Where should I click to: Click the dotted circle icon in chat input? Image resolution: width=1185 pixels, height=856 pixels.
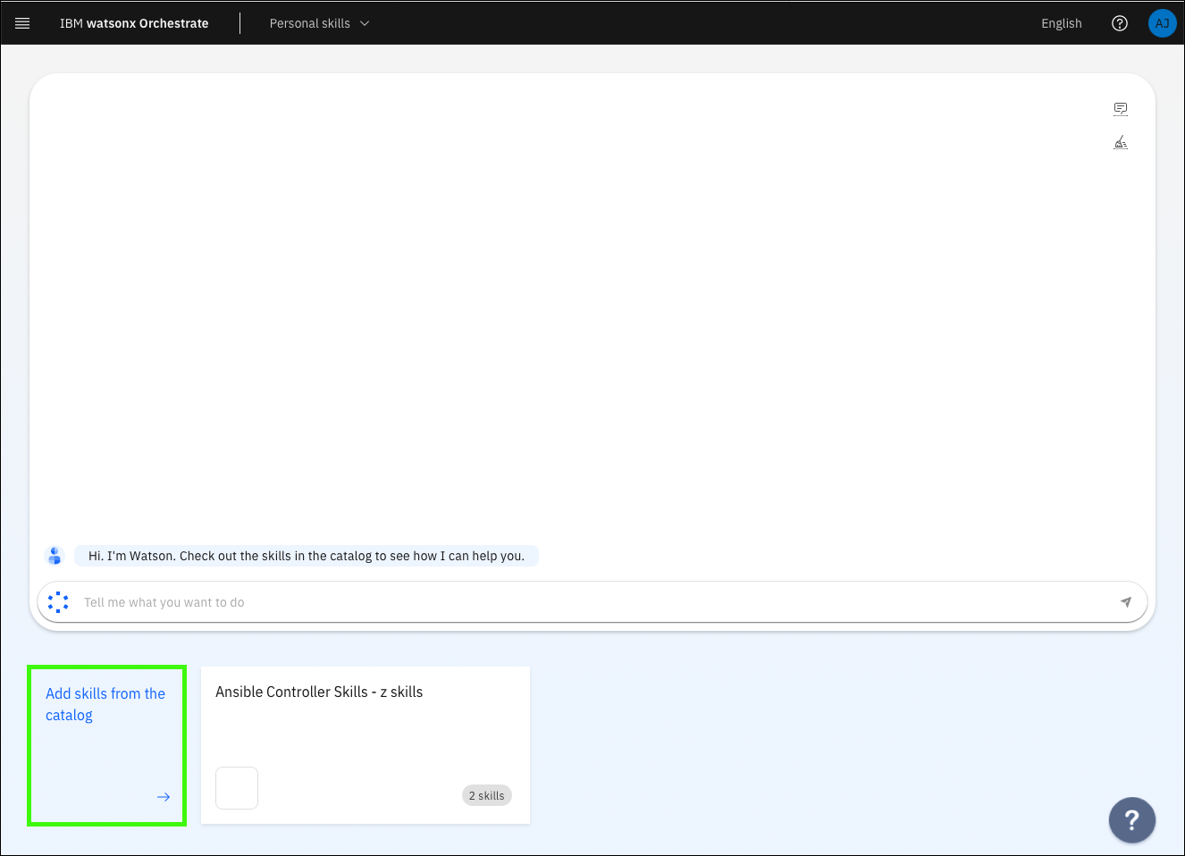point(58,602)
